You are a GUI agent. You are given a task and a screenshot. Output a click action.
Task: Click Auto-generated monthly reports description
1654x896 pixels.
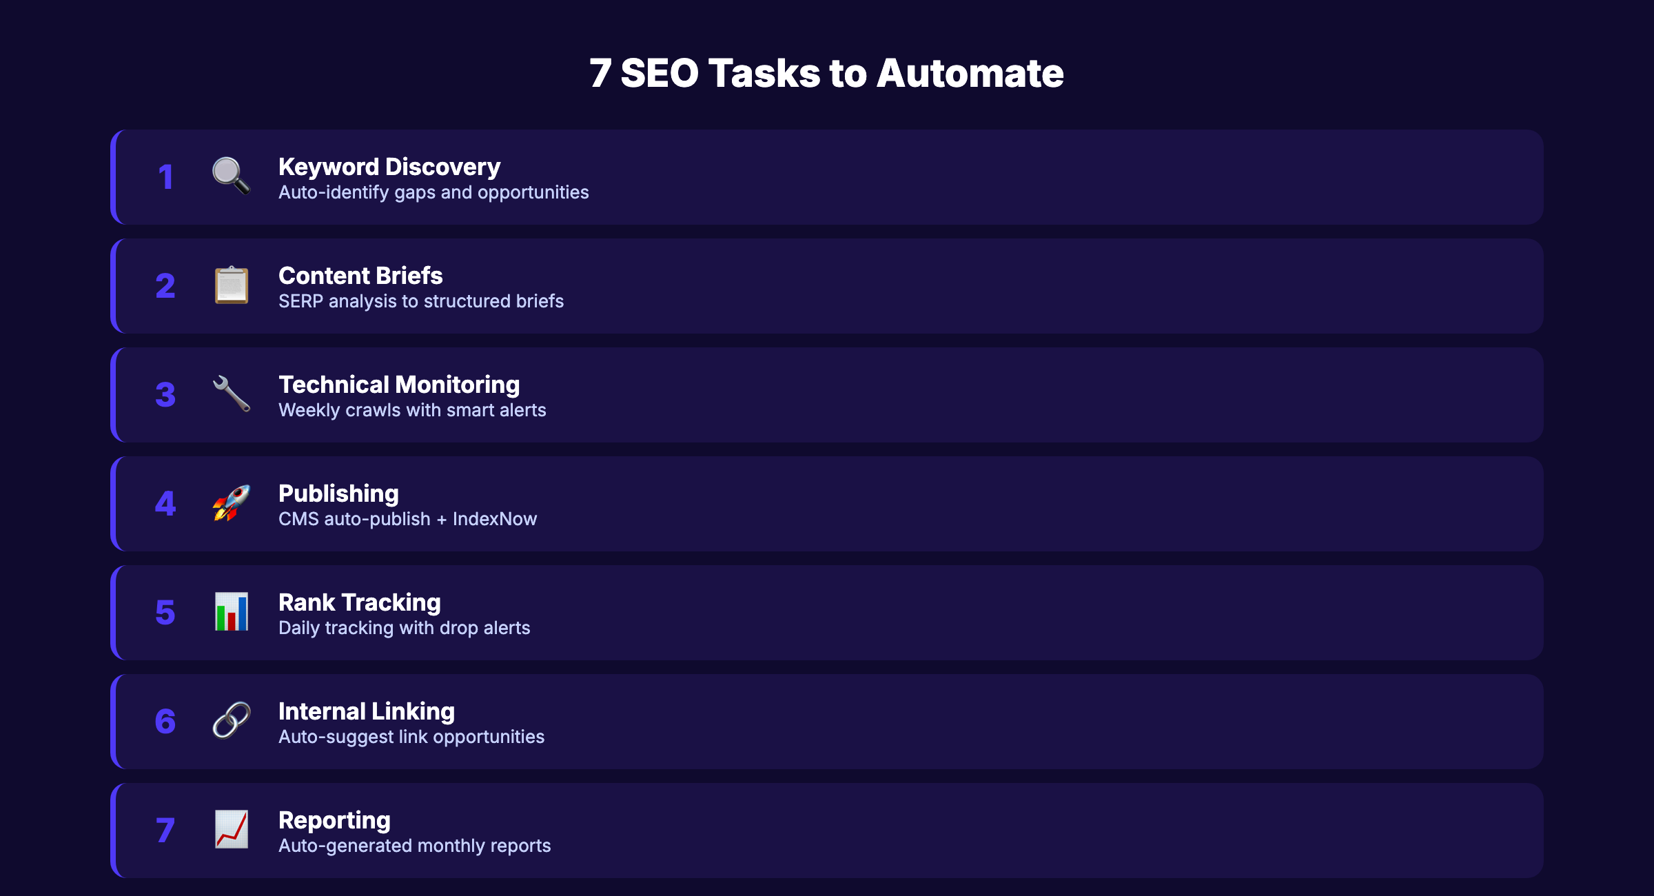(414, 845)
